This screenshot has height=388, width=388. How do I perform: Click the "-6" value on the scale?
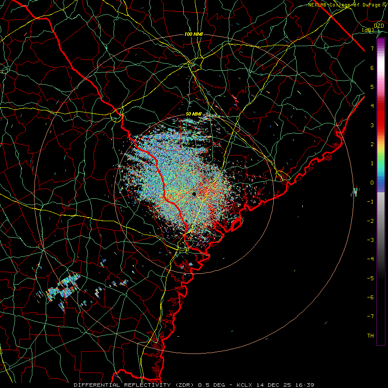click(x=370, y=297)
